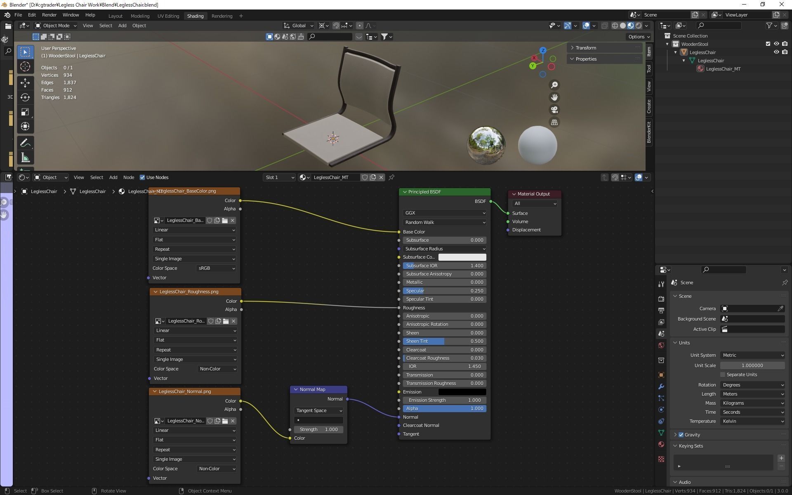
Task: Hide LeglessChair in viewport via eye icon
Action: (x=776, y=52)
